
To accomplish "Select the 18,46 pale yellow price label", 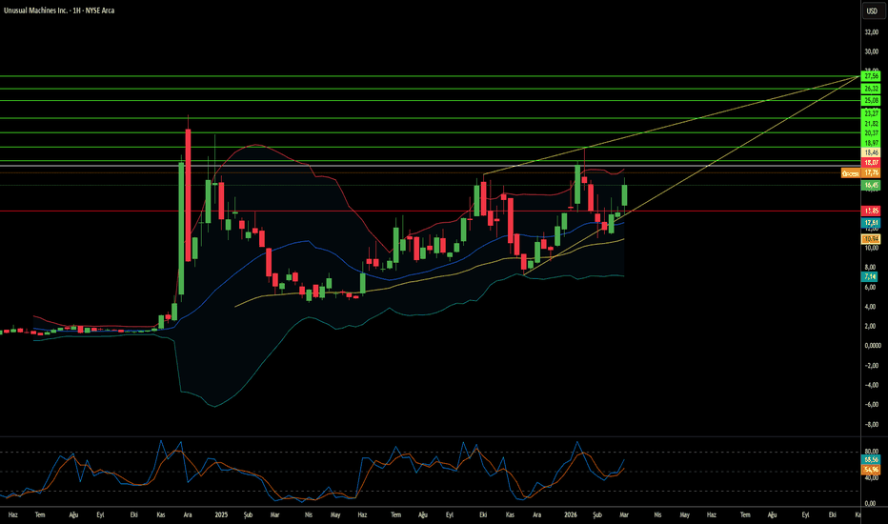I will (x=871, y=152).
